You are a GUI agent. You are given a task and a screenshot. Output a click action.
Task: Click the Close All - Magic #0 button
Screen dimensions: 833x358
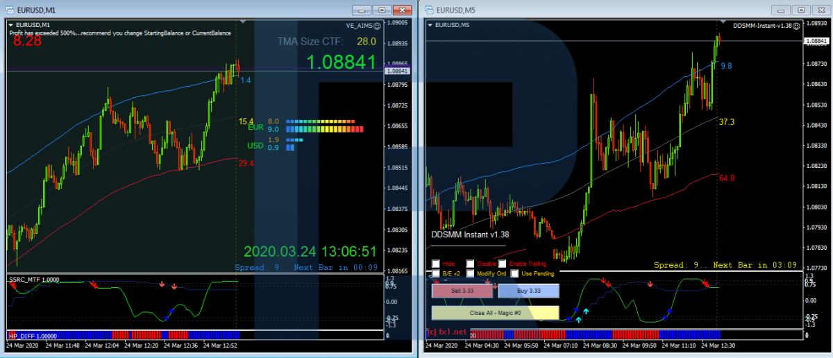click(495, 313)
